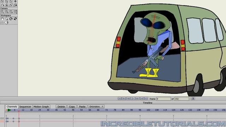
Task: Select the Pan Workspace hand tool
Action: 2,19
